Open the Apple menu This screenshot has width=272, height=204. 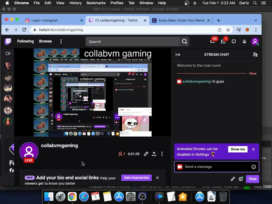(7, 3)
